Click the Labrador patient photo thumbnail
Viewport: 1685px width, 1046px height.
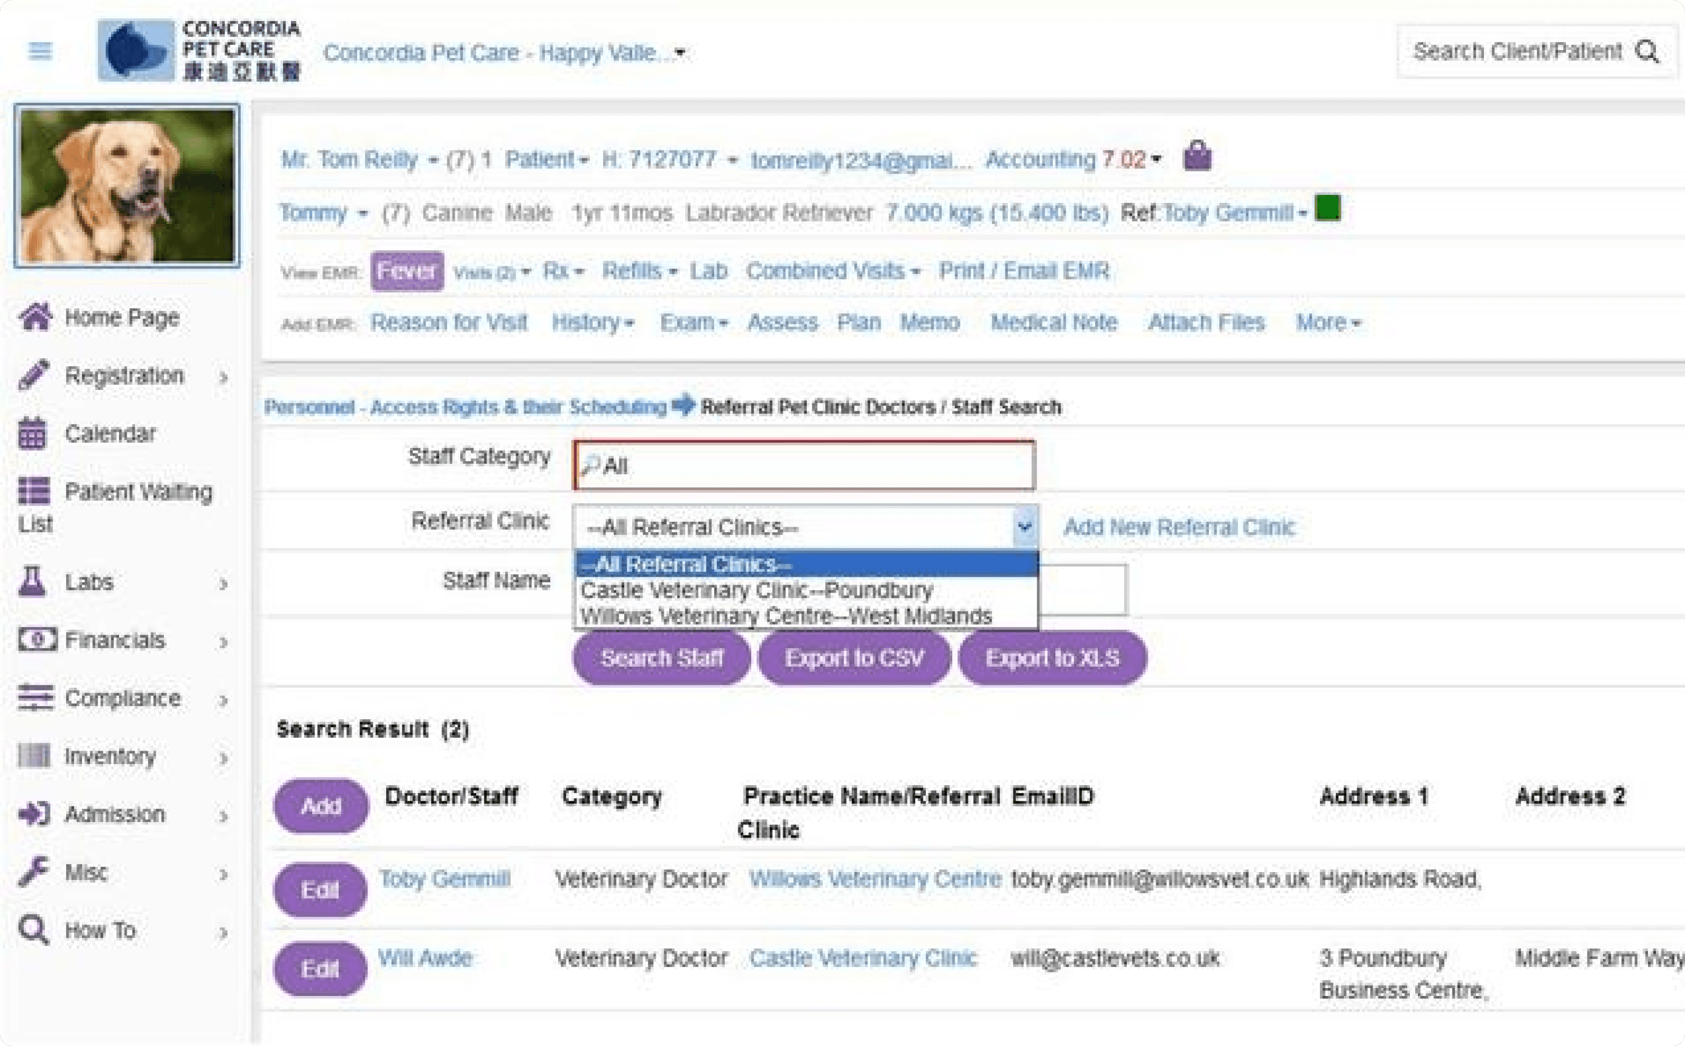(x=127, y=186)
